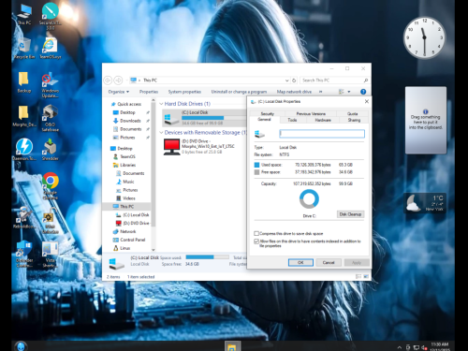Viewport: 468px width, 351px height.
Task: Click the Cancel button in properties
Action: click(329, 262)
